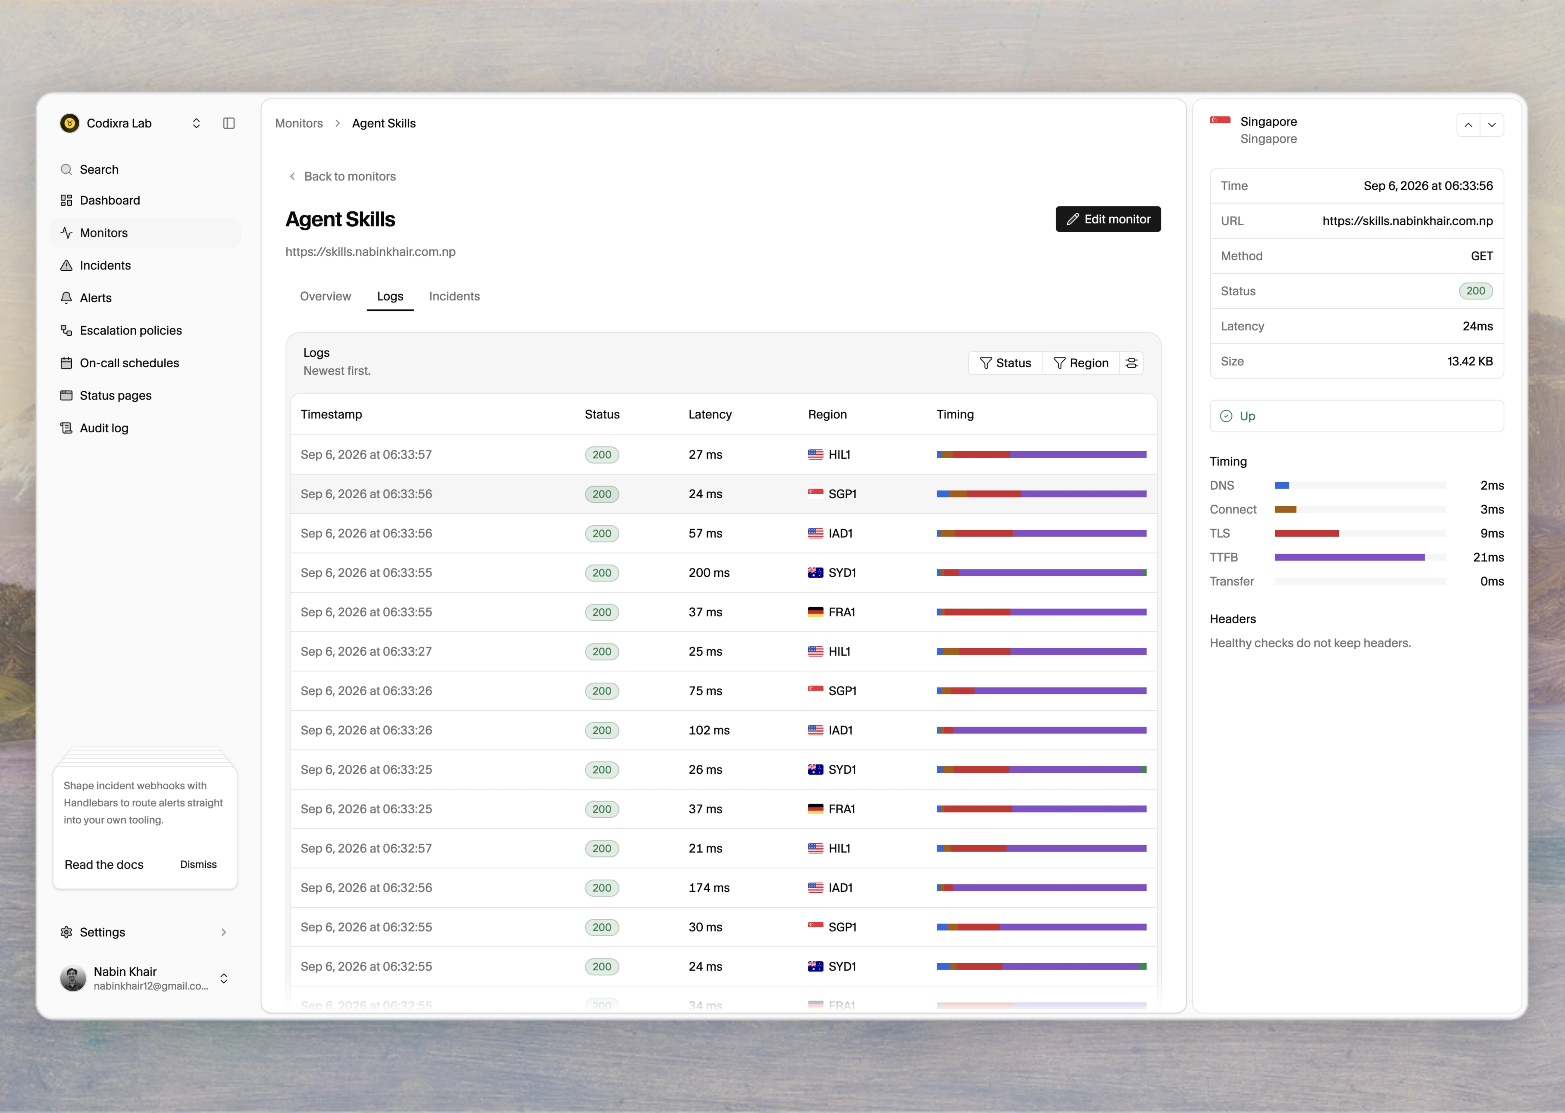Click the timing bar of the 57 ms row
The width and height of the screenshot is (1565, 1113).
(x=1041, y=533)
